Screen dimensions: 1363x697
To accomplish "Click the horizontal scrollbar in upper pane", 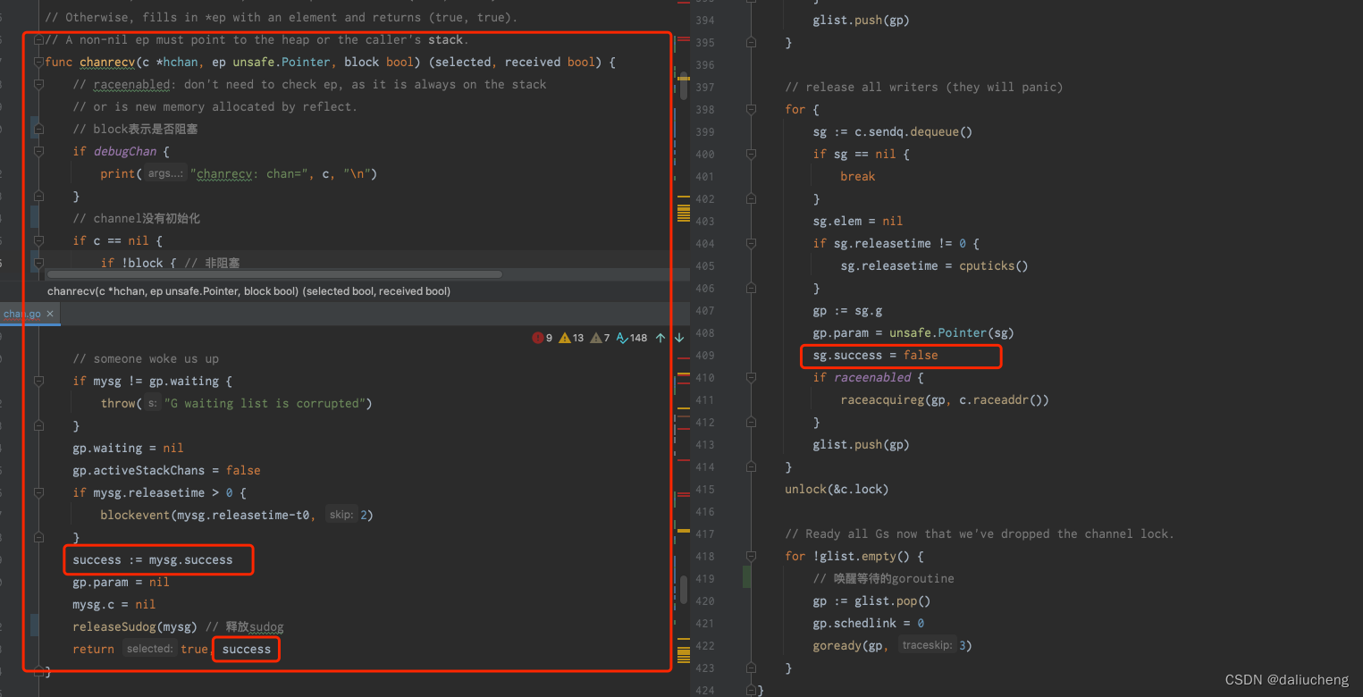I will point(274,274).
